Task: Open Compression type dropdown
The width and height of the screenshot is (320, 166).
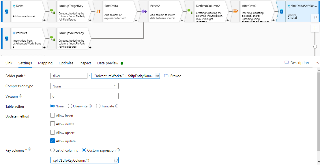Action: pos(84,86)
